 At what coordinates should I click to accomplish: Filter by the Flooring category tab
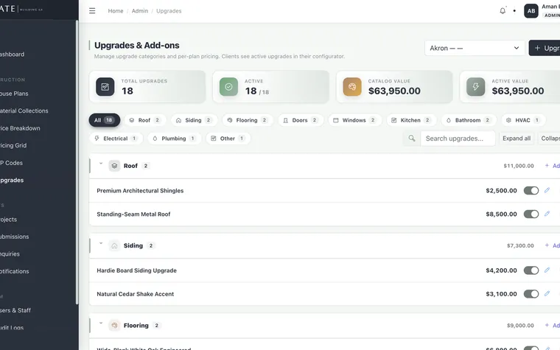point(248,120)
